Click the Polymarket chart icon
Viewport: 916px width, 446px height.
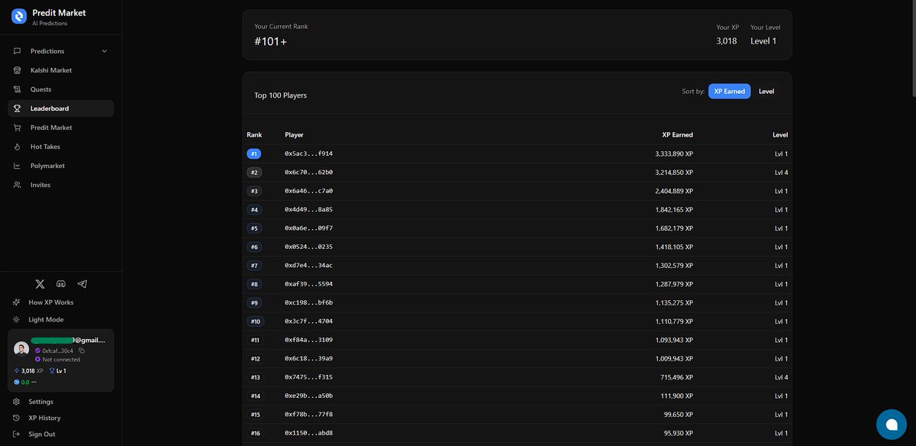[x=17, y=166]
